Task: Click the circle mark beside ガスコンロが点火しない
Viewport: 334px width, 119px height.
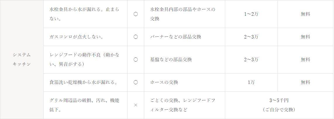Action: point(135,37)
